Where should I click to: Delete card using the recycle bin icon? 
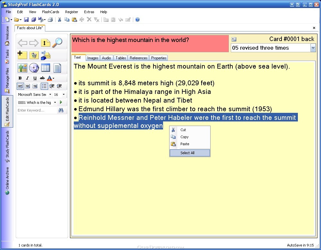(34, 55)
